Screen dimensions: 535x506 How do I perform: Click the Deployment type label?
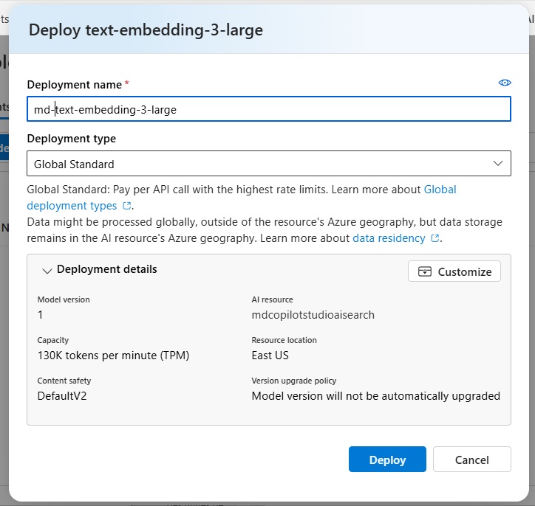72,139
